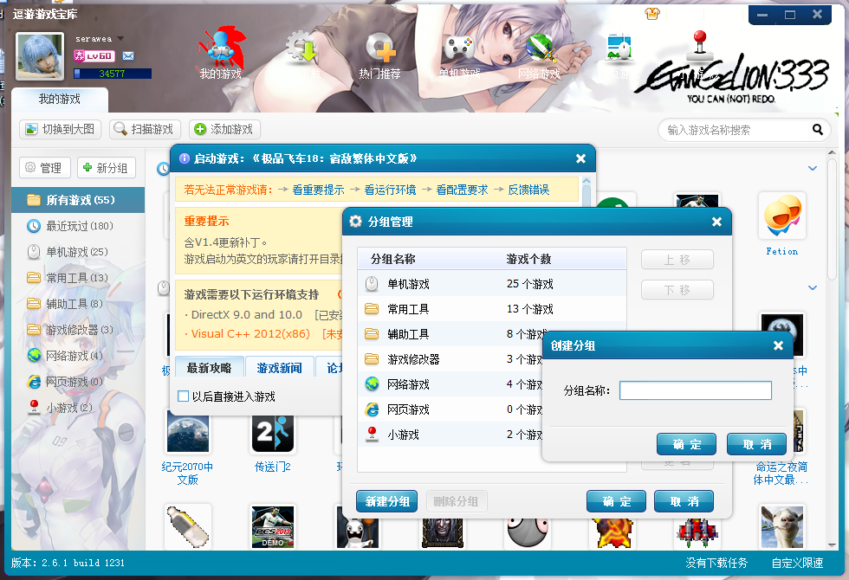Click the 分组名称 text field

click(695, 390)
